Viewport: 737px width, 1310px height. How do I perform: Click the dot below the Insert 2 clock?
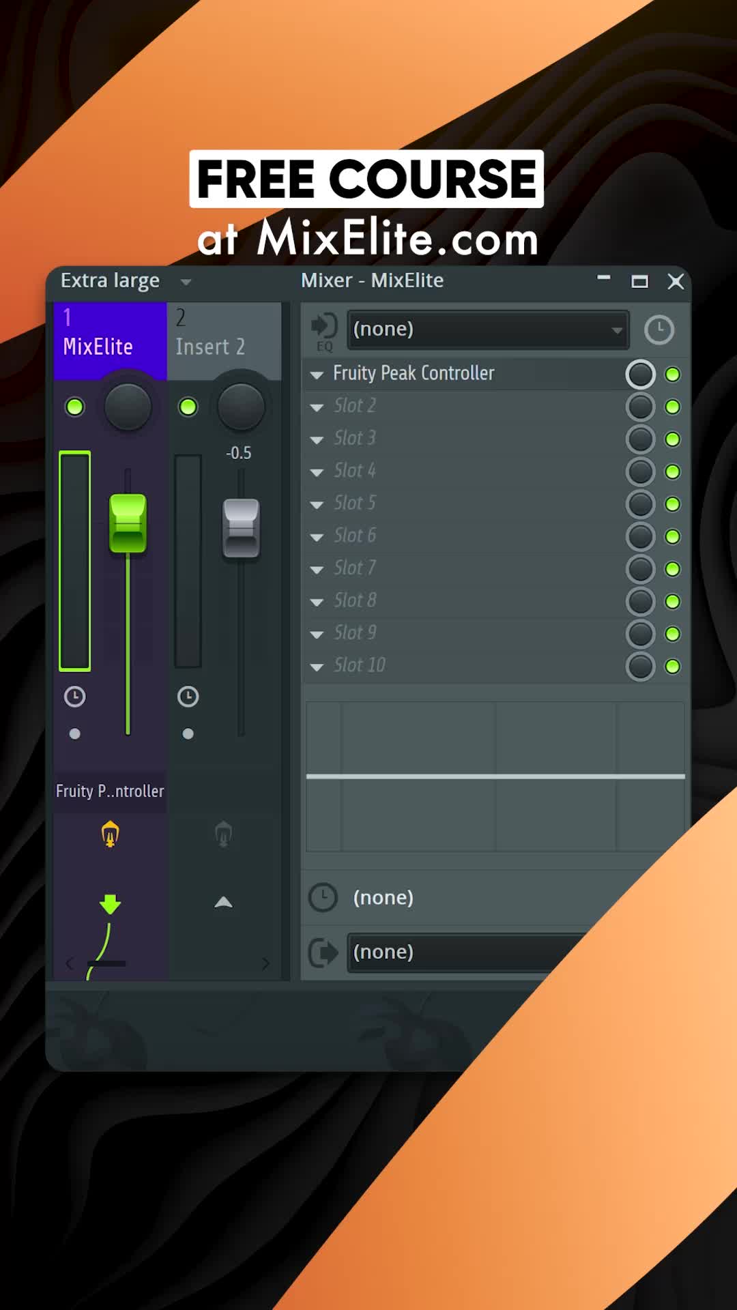188,733
